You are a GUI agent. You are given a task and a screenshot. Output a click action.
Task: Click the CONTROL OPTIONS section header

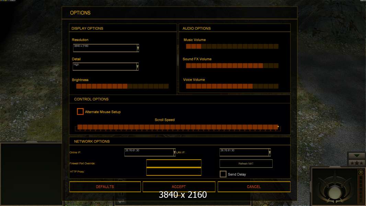tap(91, 99)
